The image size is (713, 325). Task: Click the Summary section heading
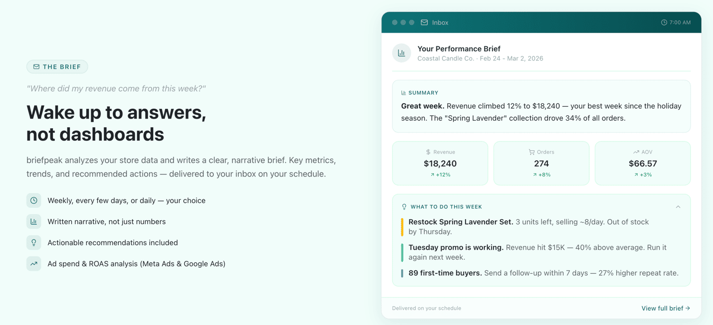[423, 93]
